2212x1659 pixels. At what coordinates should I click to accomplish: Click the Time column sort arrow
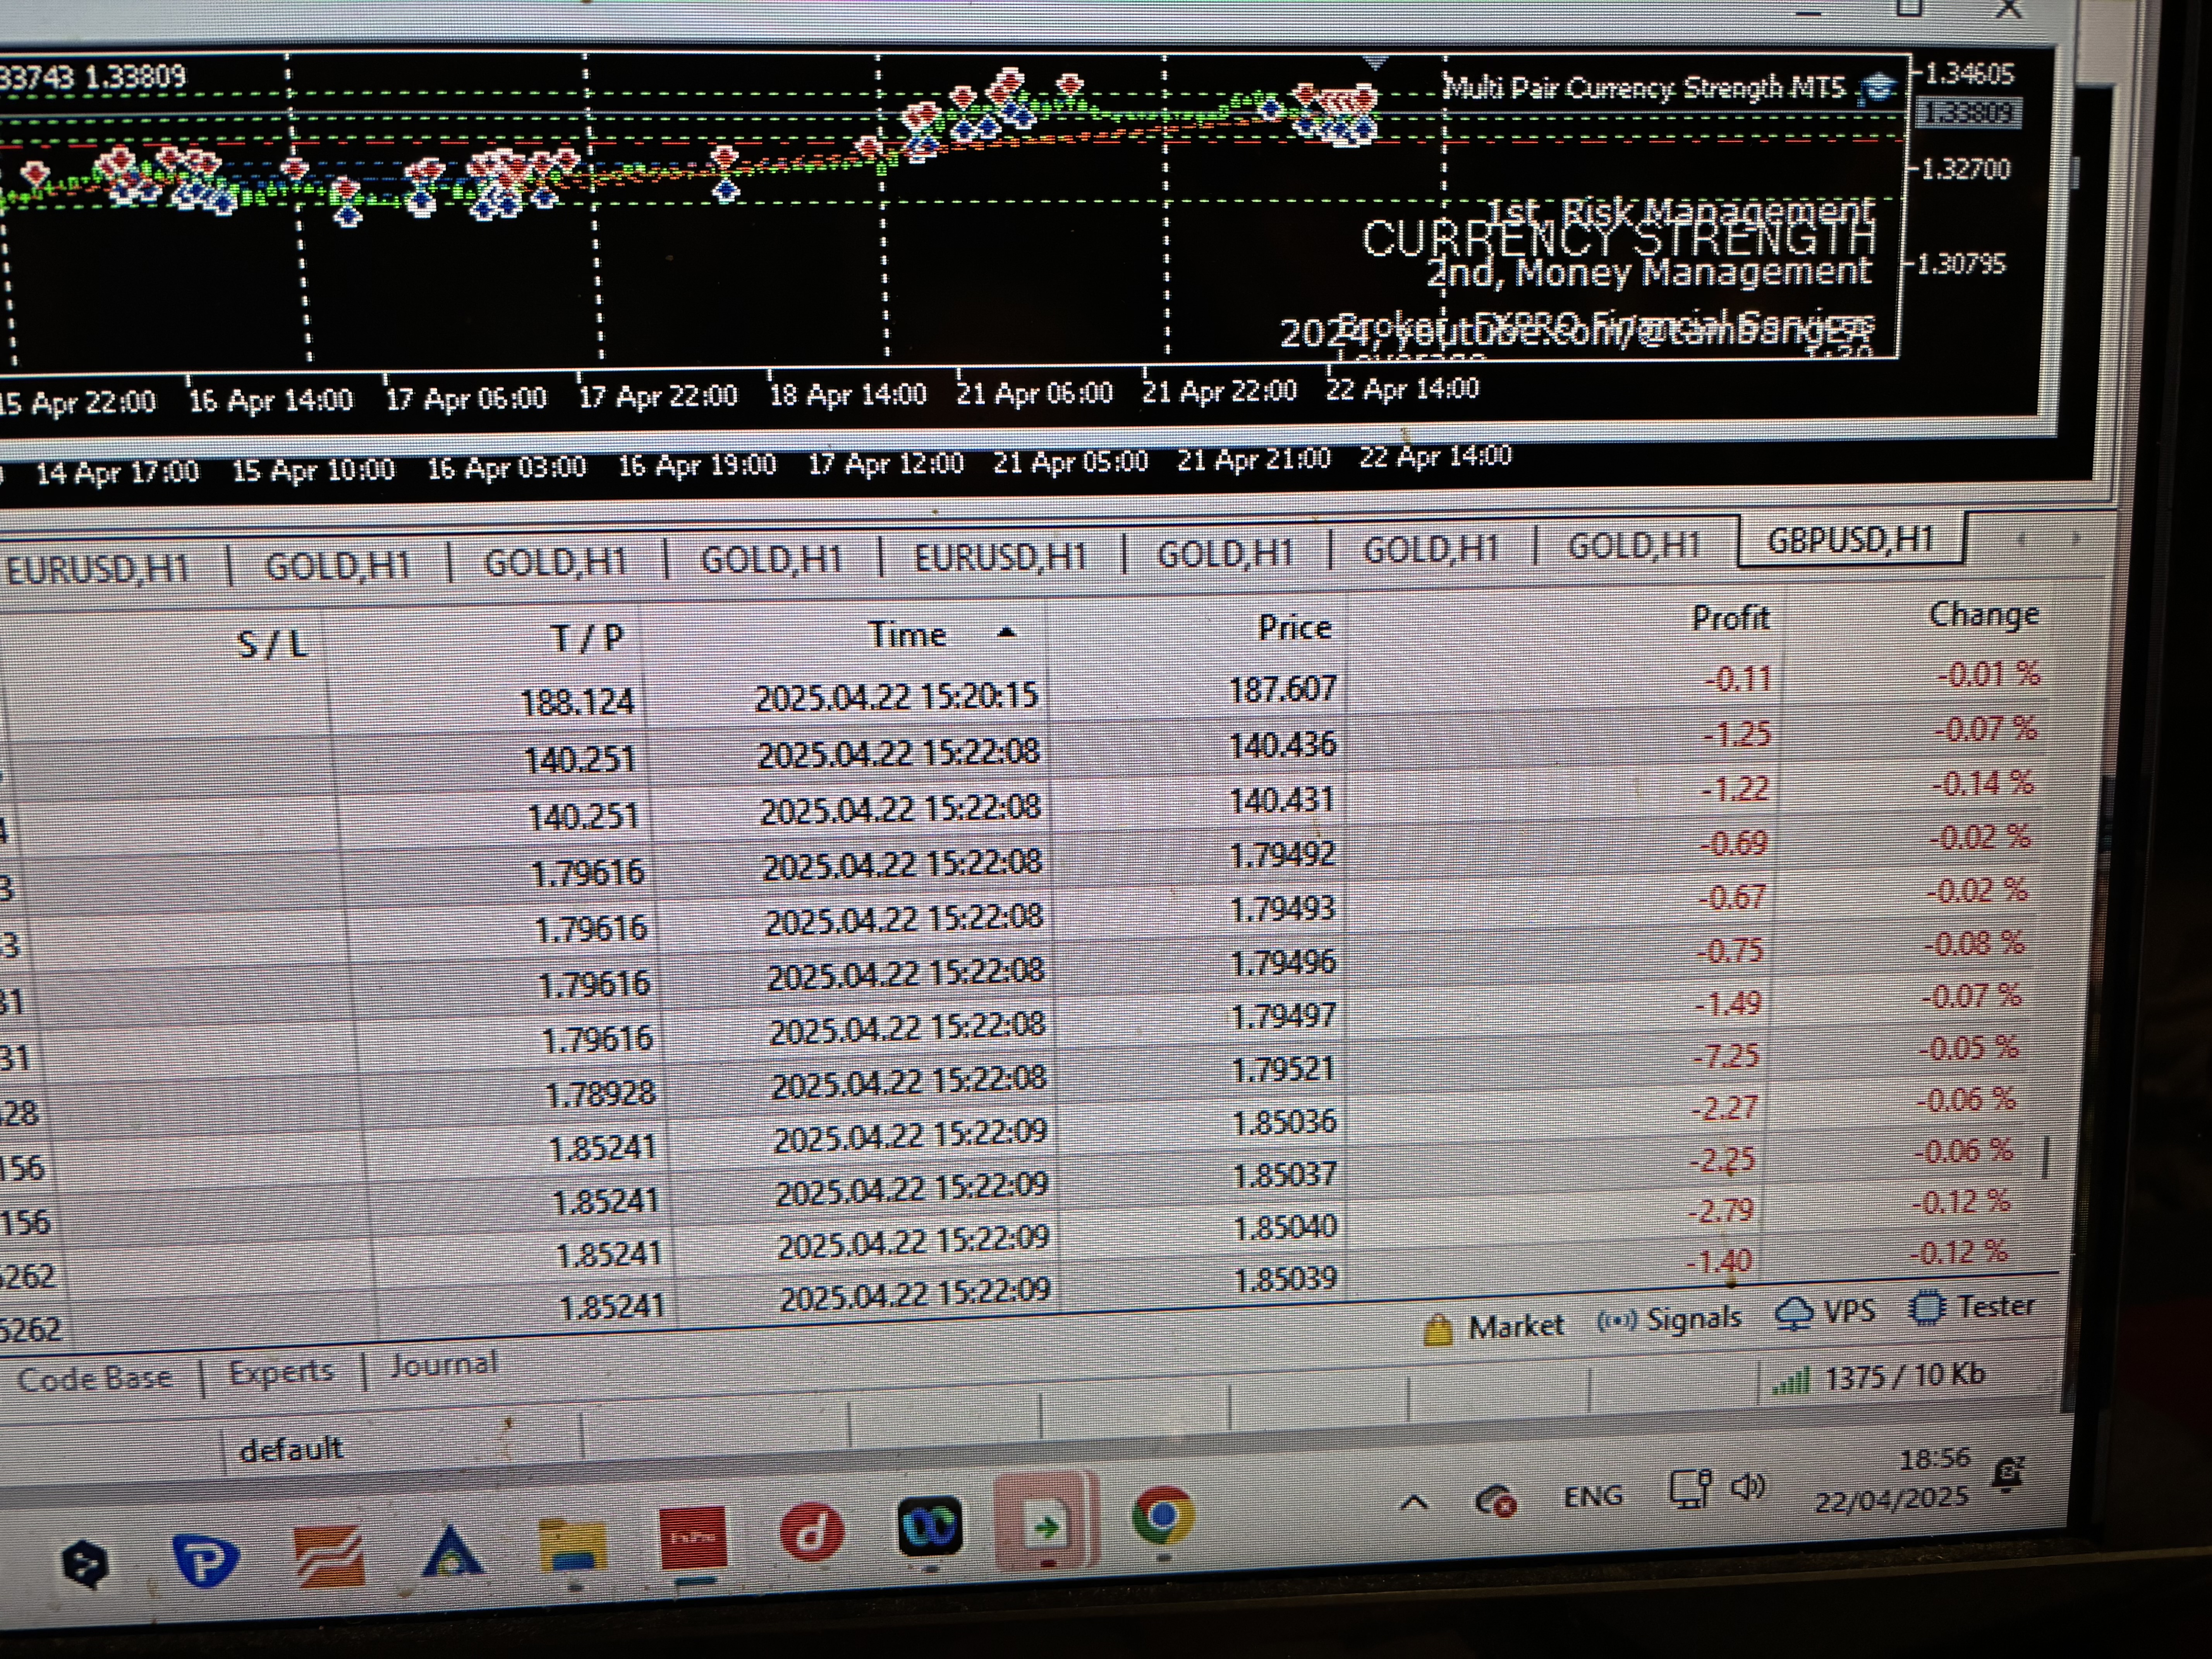(1007, 632)
